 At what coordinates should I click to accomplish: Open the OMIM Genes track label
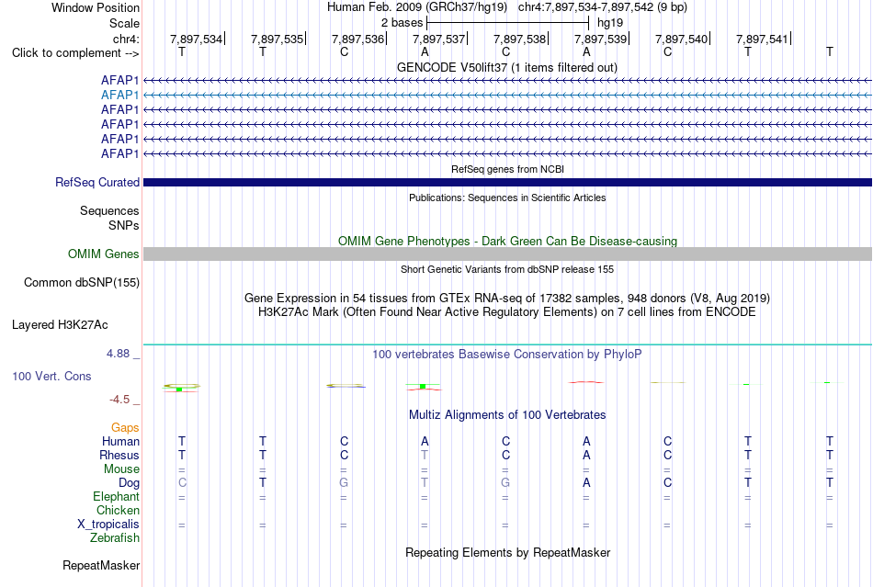(104, 254)
